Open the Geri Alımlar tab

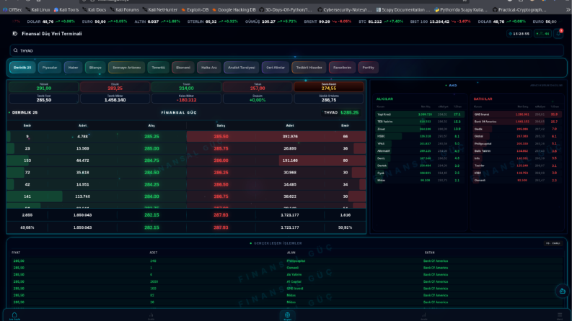coord(276,68)
